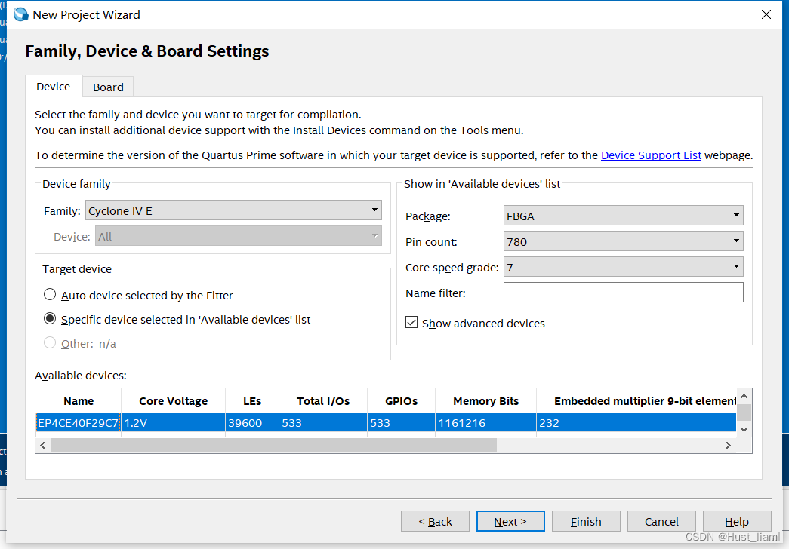Open the Device Support List link
The width and height of the screenshot is (789, 549).
651,155
